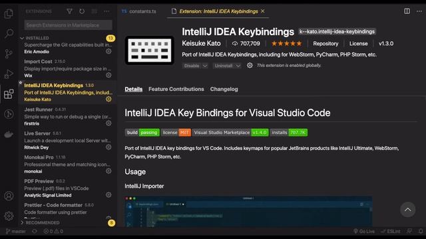Select Monokai Pro in the extensions list

pos(68,164)
